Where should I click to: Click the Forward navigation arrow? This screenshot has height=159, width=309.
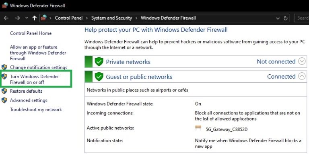pos(18,18)
